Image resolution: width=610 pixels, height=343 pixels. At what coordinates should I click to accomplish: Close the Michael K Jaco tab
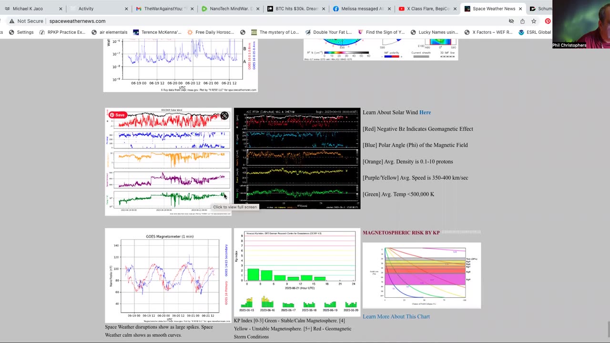tap(61, 9)
